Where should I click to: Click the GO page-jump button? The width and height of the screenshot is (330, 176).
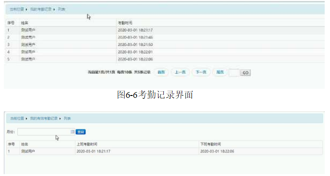(245, 73)
